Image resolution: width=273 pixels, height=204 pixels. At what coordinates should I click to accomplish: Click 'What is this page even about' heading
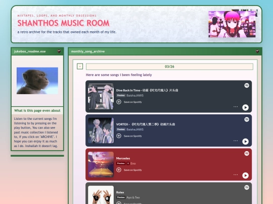(37, 110)
